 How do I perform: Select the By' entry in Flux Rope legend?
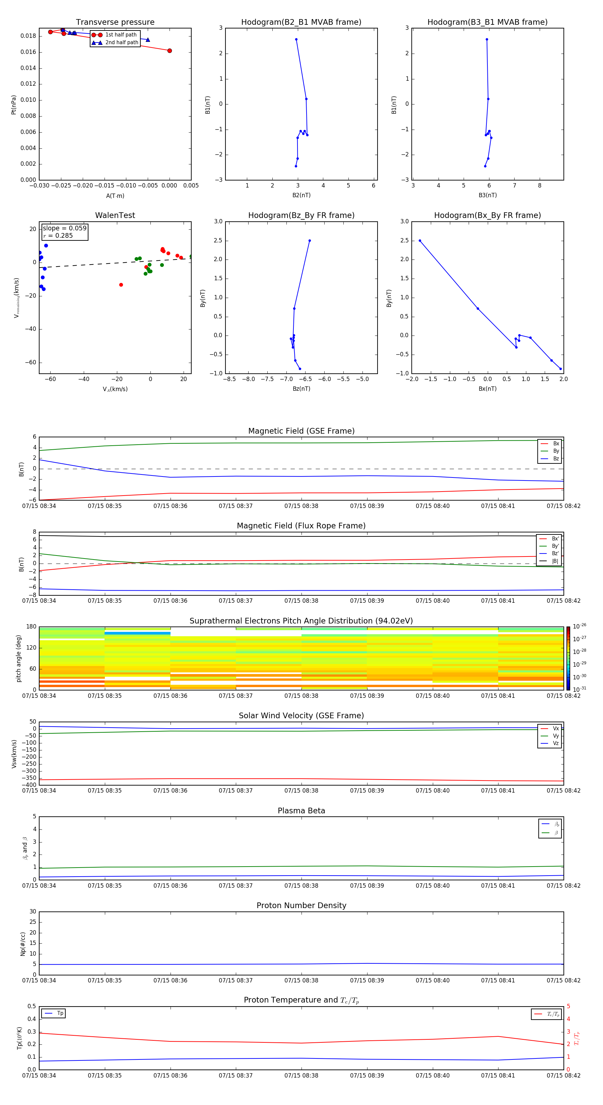(550, 546)
